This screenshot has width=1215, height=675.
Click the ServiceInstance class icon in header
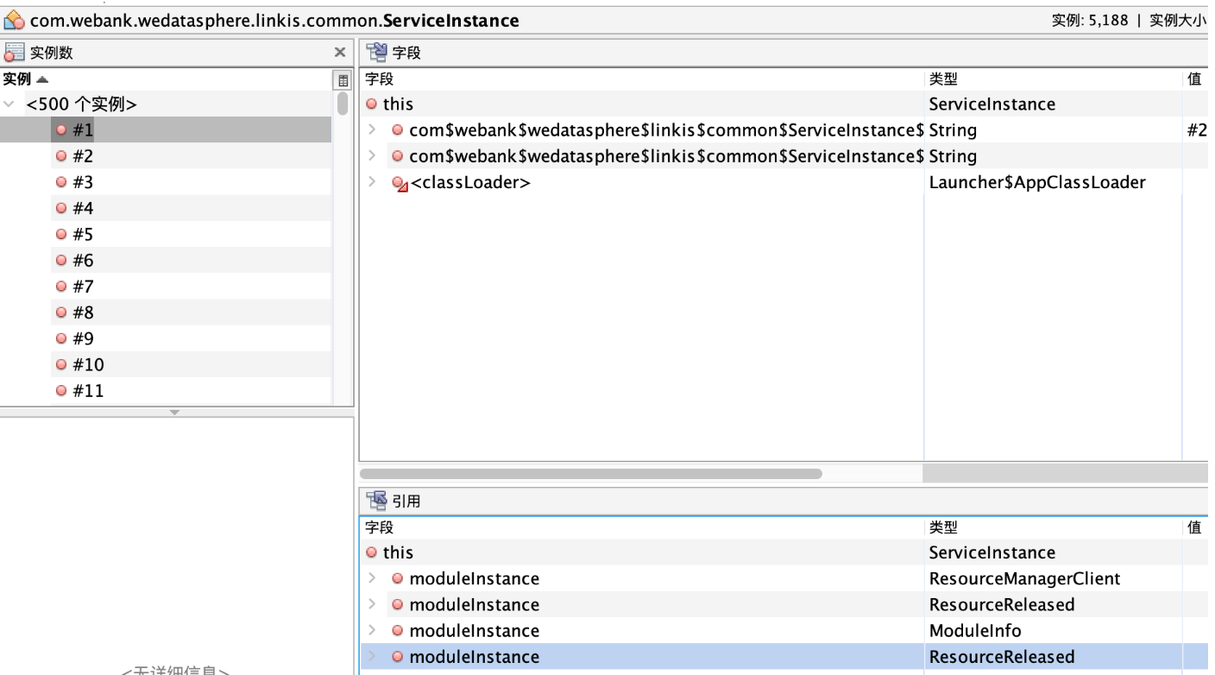(15, 20)
